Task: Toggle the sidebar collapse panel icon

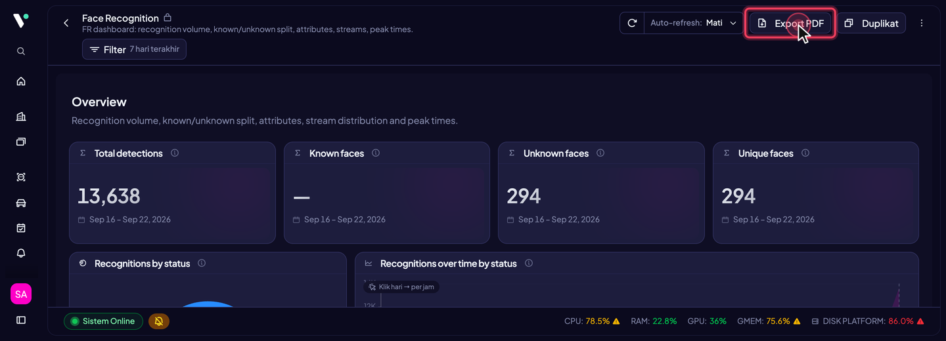Action: (21, 320)
